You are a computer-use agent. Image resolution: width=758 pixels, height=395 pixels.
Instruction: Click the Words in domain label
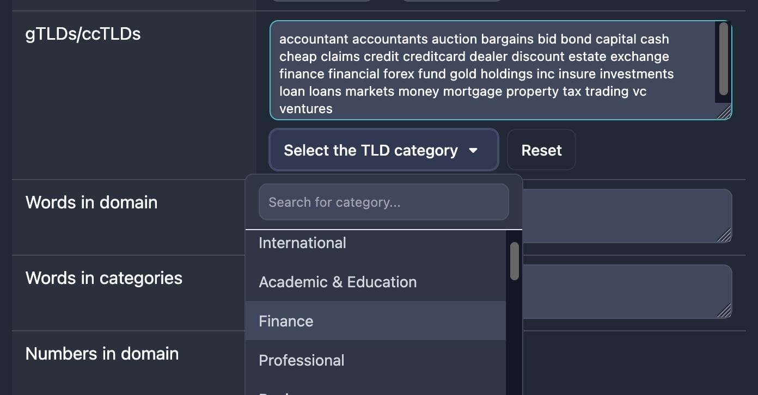point(91,202)
